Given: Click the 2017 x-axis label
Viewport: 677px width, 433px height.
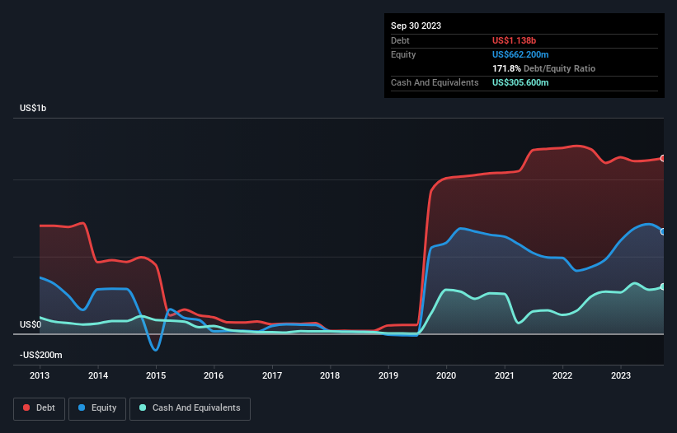Looking at the screenshot, I should pos(272,375).
